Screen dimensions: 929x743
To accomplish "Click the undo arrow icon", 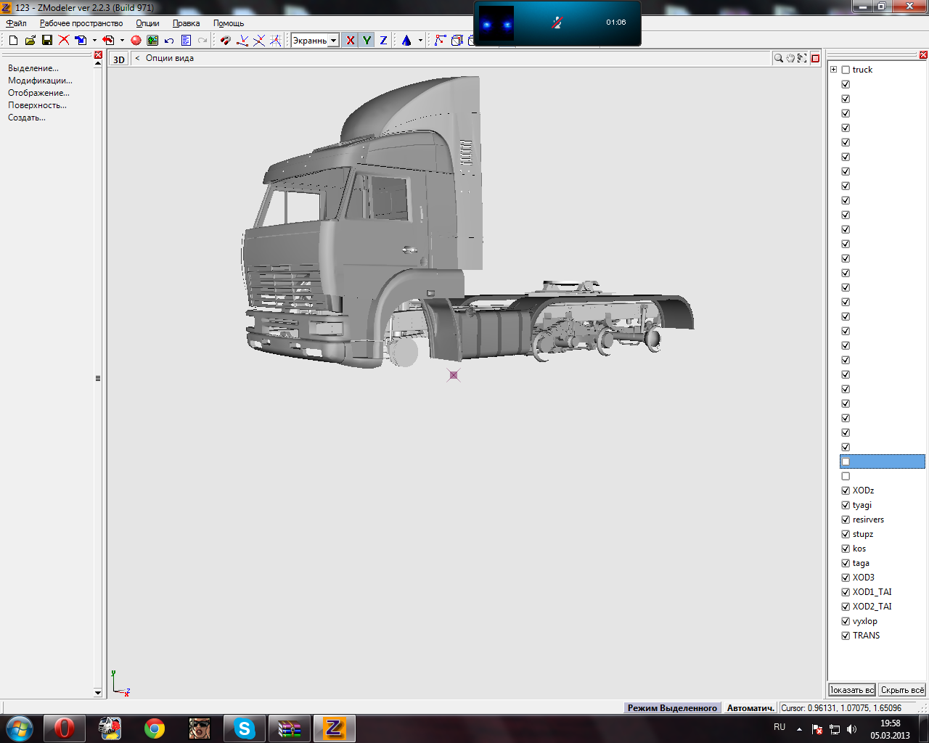I will (x=169, y=41).
